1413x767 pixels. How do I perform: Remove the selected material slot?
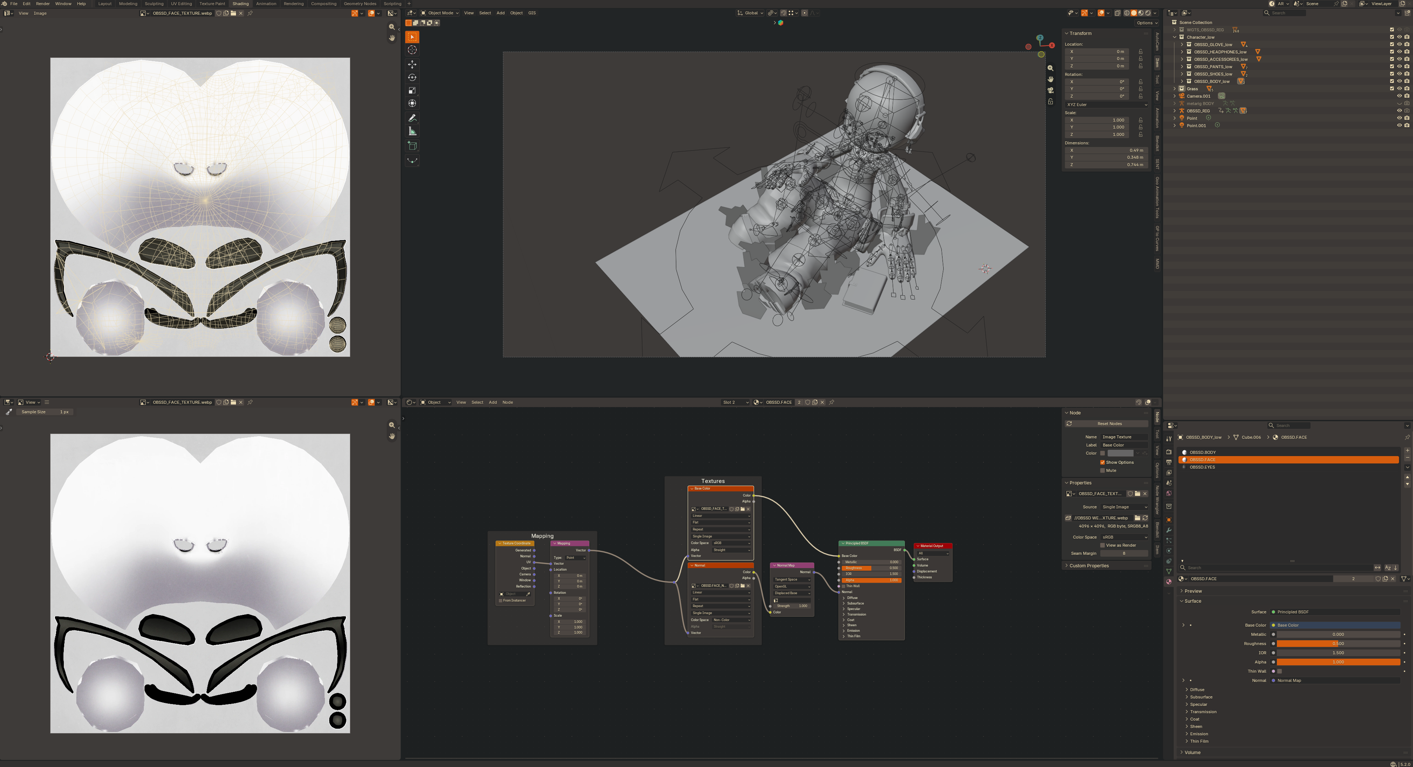[1407, 458]
